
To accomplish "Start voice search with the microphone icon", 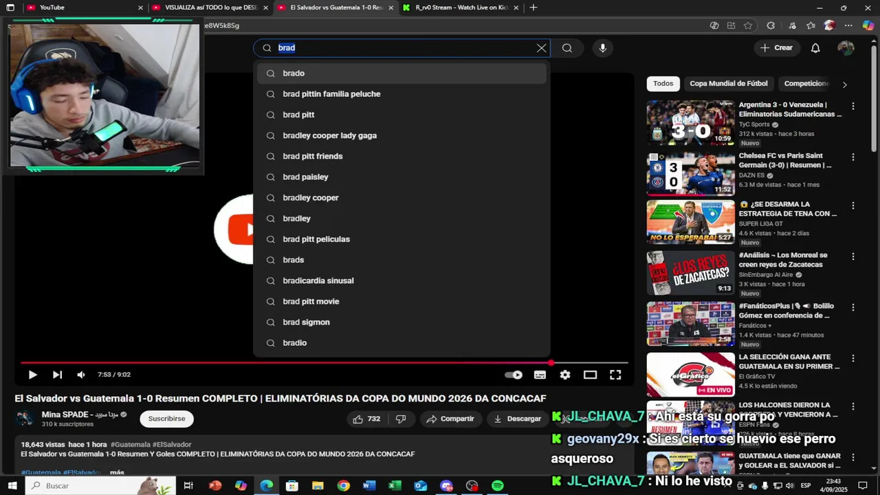I will click(602, 48).
